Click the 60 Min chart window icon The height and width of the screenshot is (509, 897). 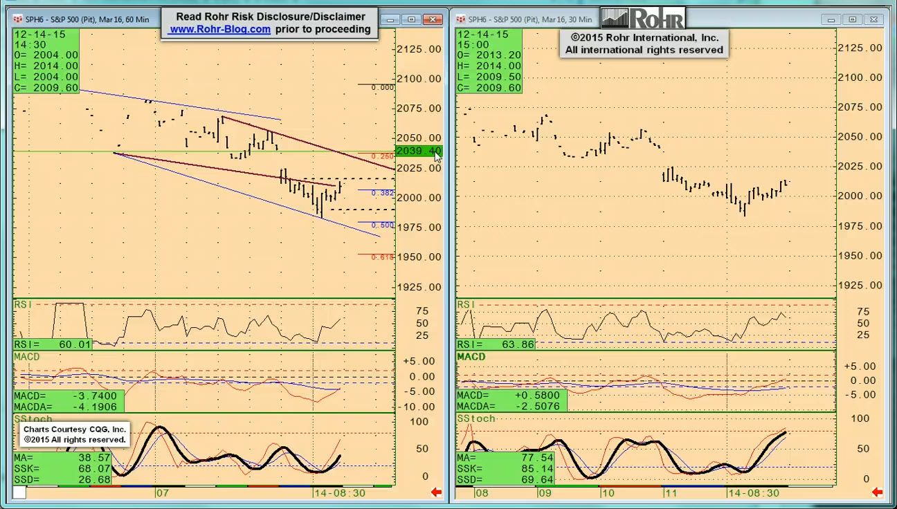[18, 19]
